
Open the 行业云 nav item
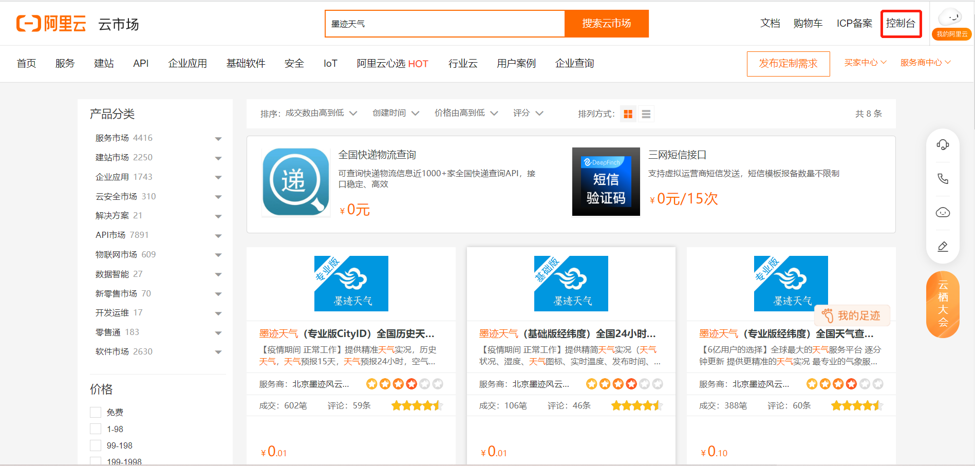click(463, 63)
